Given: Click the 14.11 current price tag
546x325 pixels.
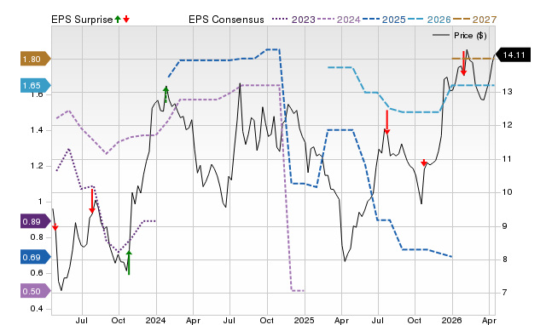Looking at the screenshot, I should tap(513, 54).
